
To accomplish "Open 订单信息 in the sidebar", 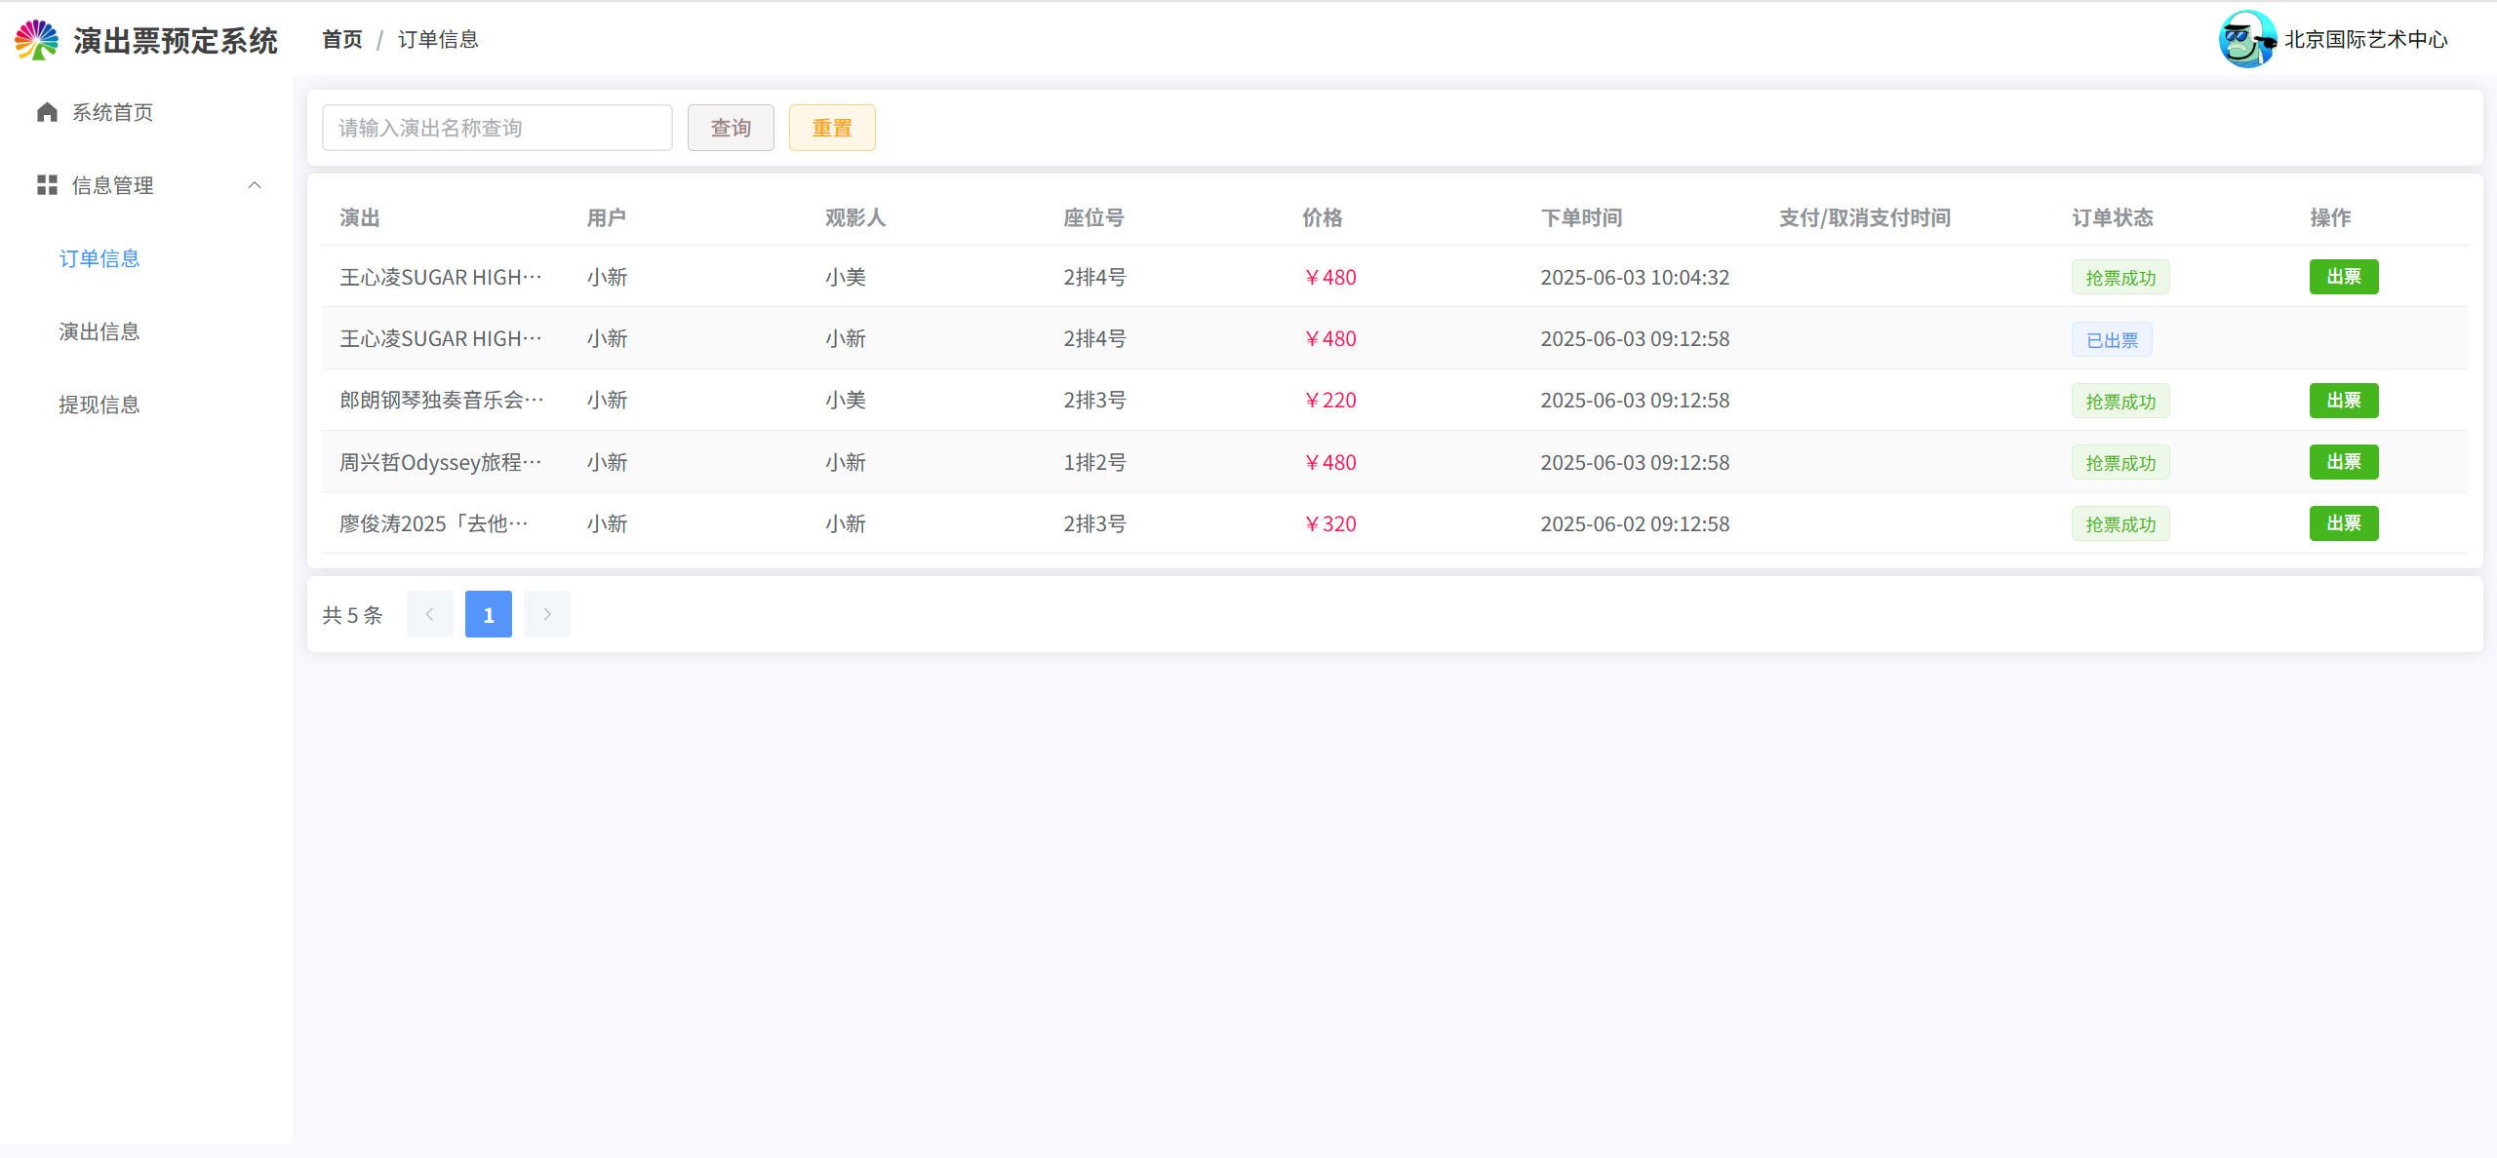I will [x=99, y=258].
